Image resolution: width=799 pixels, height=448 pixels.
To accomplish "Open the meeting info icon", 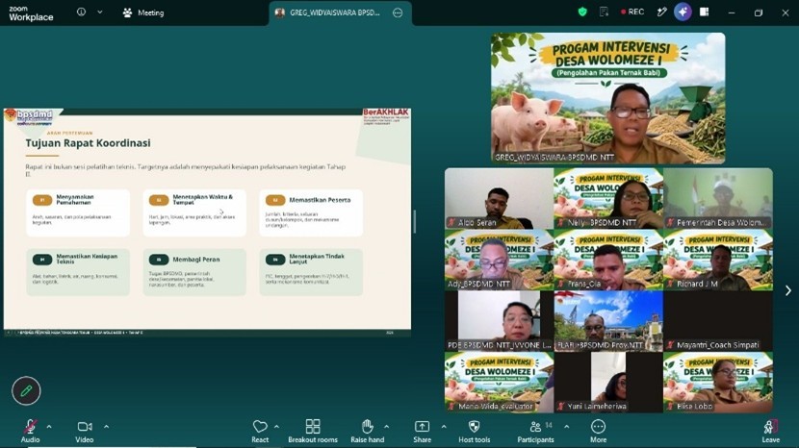I will [81, 12].
